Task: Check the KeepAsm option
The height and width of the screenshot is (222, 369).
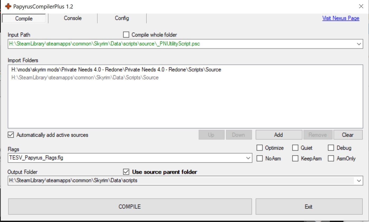Action: tap(295, 158)
